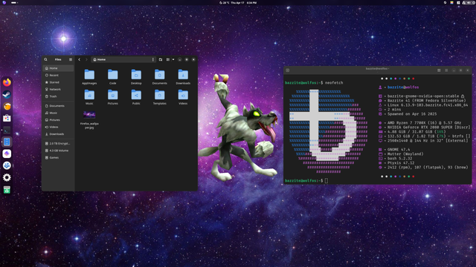476x267 pixels.
Task: Select the Public folder
Action: [x=136, y=97]
